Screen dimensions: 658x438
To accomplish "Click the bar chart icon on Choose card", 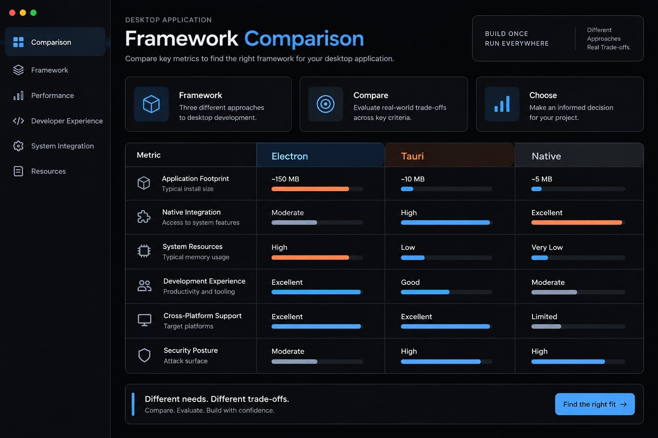I will [x=502, y=104].
